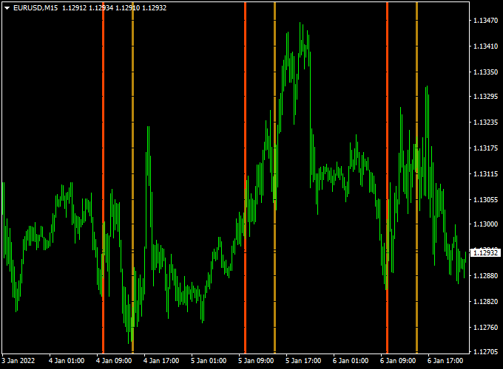The height and width of the screenshot is (369, 503).
Task: Click the 1.13055 price scale label
Action: pyautogui.click(x=486, y=200)
